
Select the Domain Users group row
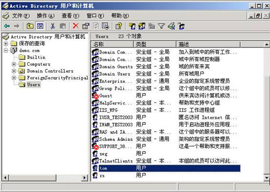point(165,74)
